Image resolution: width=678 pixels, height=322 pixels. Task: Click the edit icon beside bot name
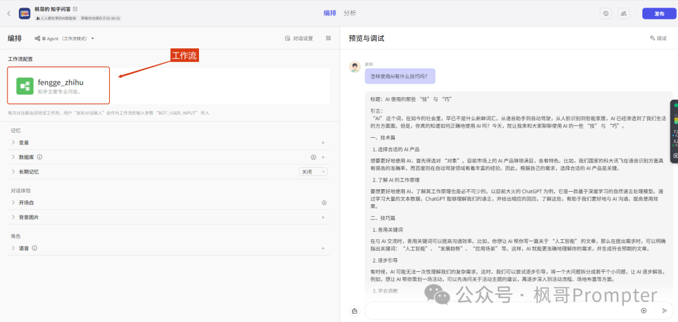click(75, 9)
